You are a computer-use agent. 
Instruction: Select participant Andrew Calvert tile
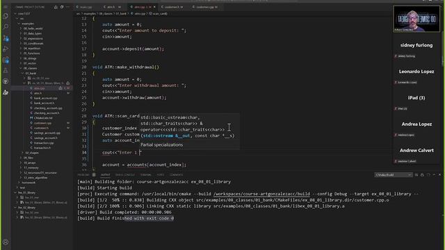click(416, 151)
